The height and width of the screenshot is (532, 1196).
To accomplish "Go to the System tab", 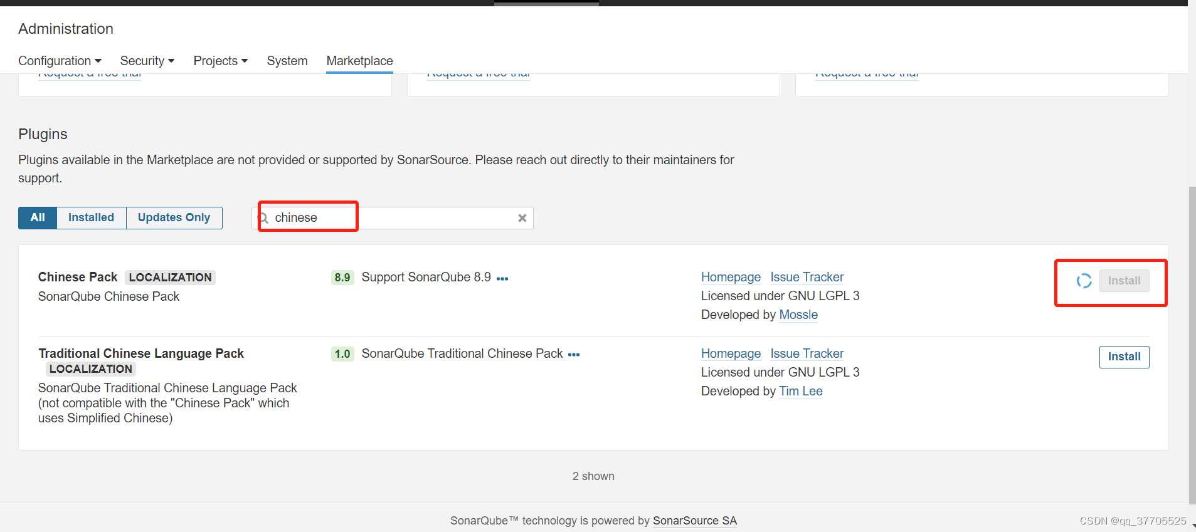I will tap(287, 61).
